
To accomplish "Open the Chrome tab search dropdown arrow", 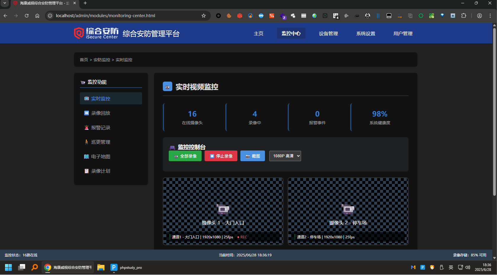I will [x=5, y=3].
